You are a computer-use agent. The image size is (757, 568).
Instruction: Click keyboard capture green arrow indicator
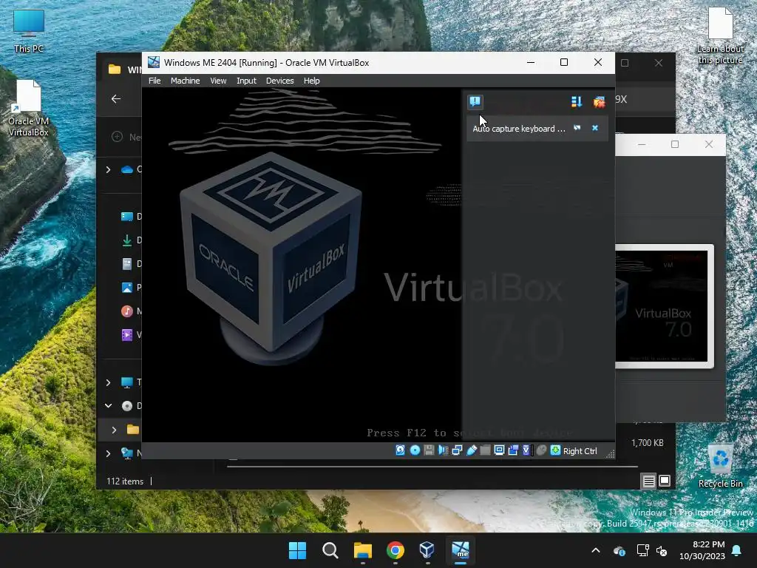[x=556, y=450]
